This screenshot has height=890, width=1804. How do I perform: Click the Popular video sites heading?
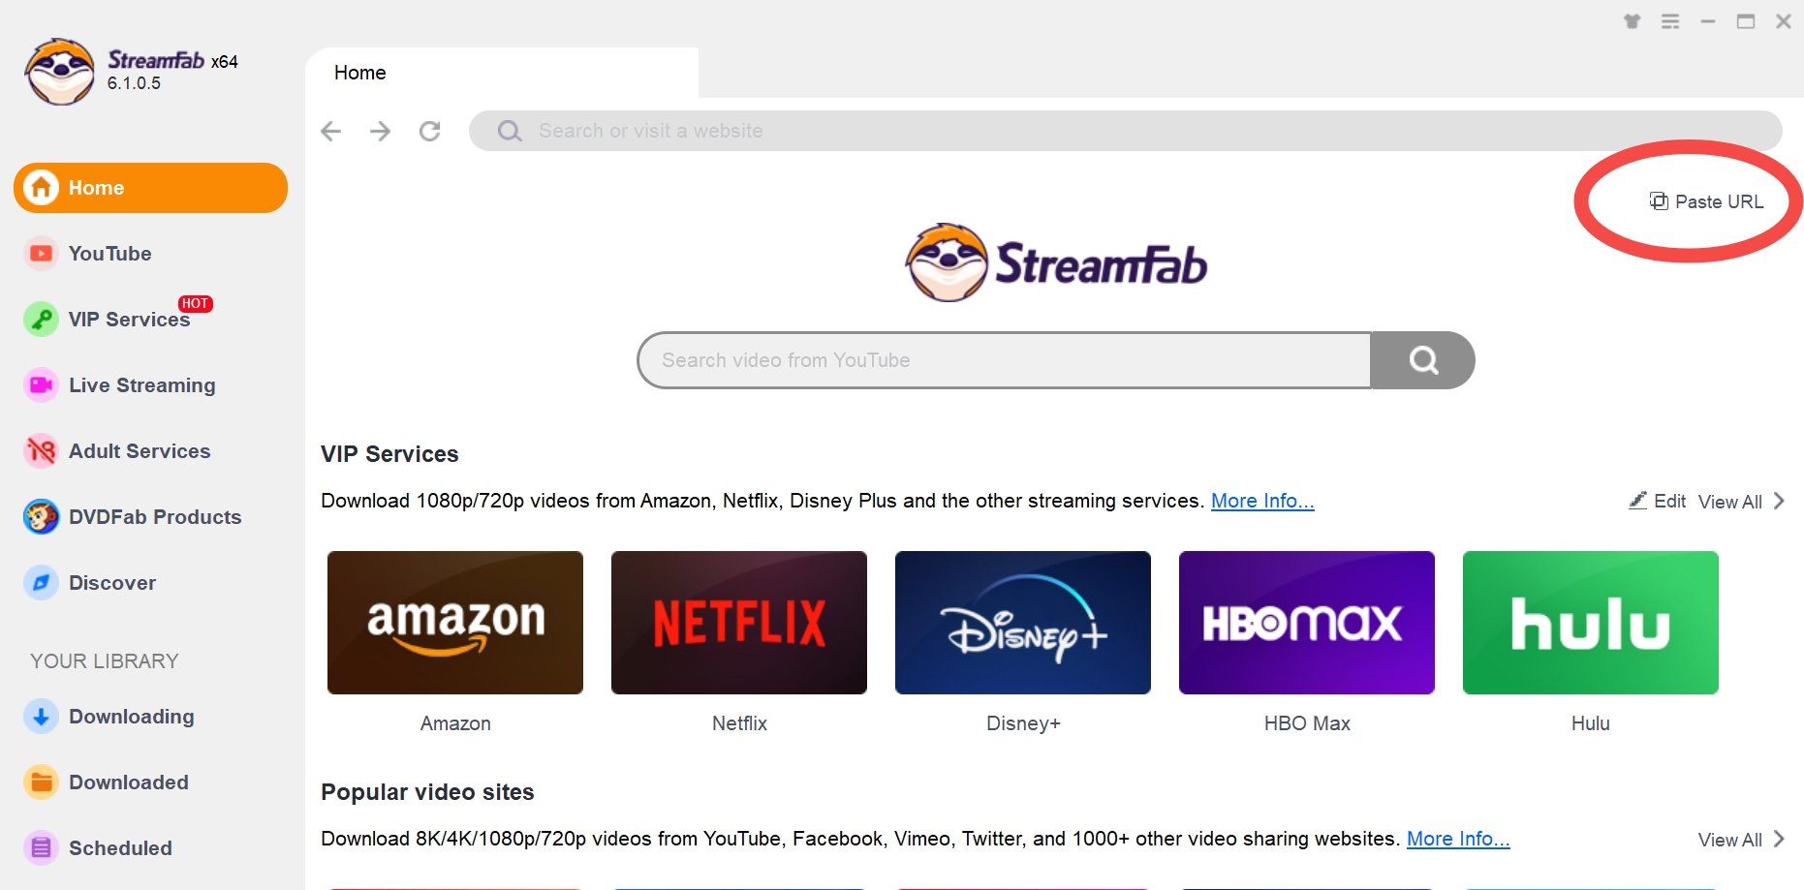click(x=427, y=792)
